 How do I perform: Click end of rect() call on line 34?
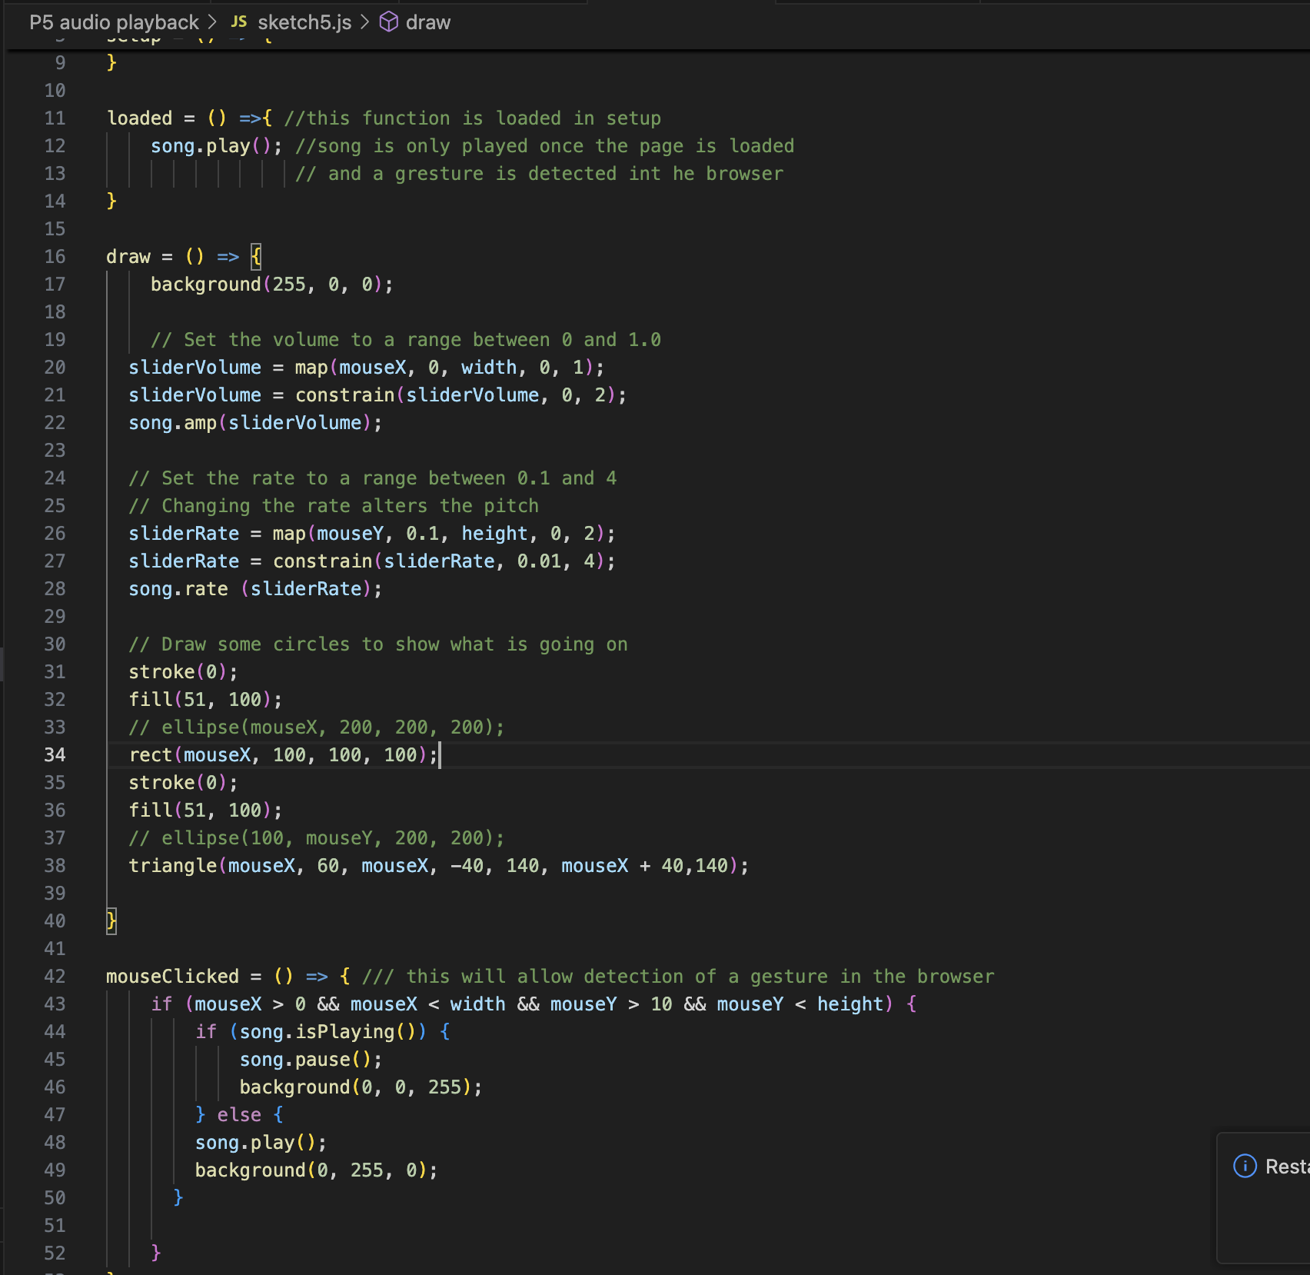[x=438, y=754]
